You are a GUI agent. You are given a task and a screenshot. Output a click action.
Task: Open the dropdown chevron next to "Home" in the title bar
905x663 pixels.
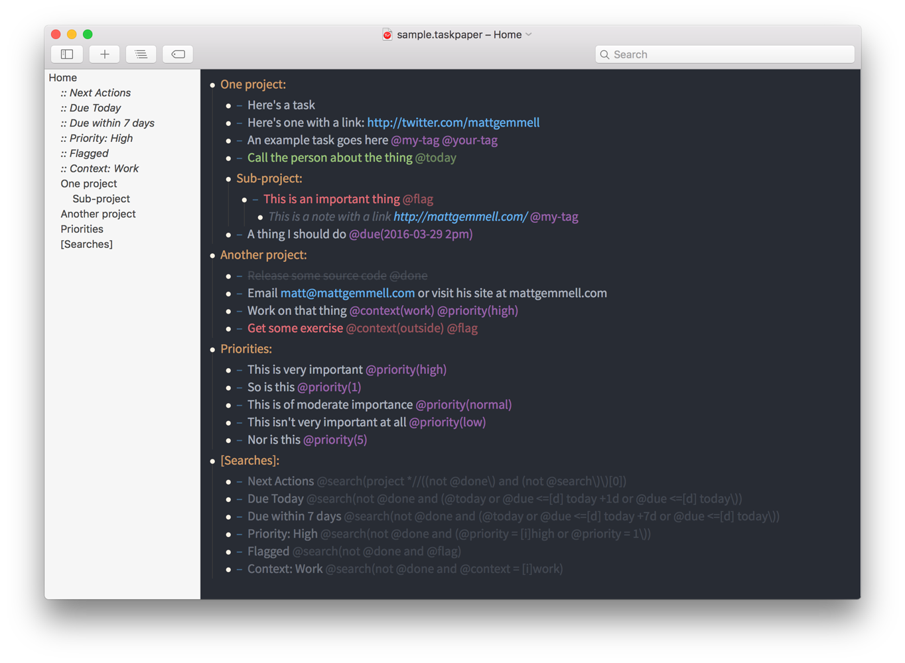click(528, 34)
